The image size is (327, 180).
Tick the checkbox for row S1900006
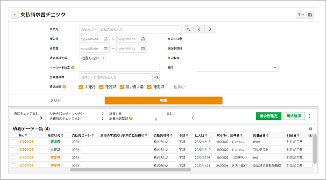tap(13, 150)
